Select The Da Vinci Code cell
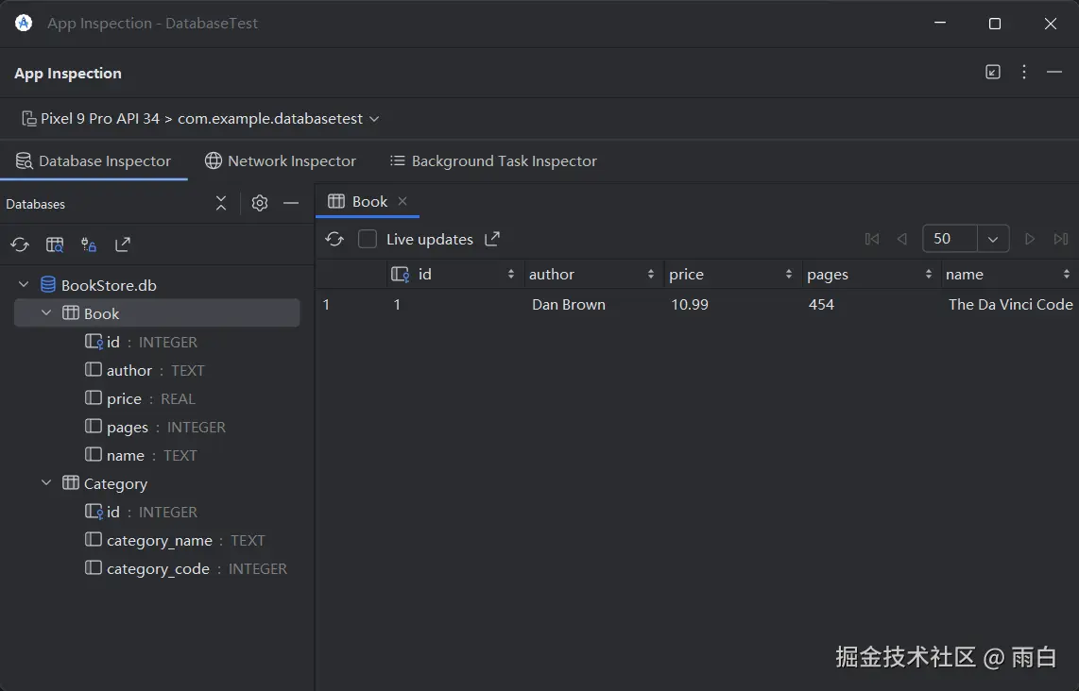Image resolution: width=1079 pixels, height=691 pixels. click(x=1009, y=304)
